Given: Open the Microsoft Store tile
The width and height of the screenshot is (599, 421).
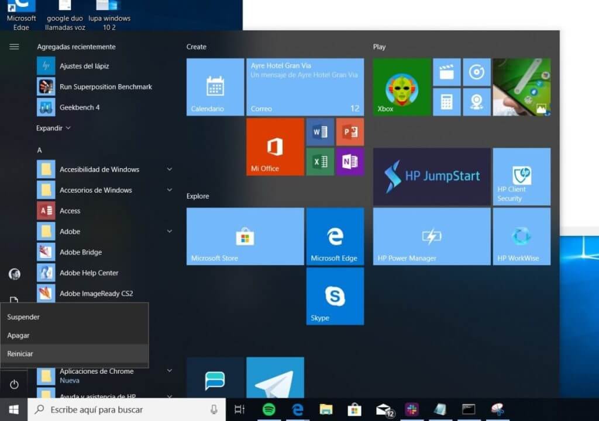Looking at the screenshot, I should point(245,236).
